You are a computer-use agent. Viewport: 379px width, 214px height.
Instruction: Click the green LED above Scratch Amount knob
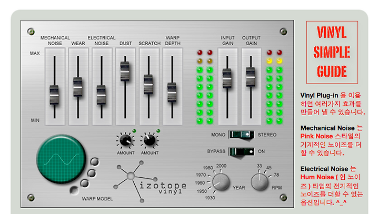(x=158, y=131)
